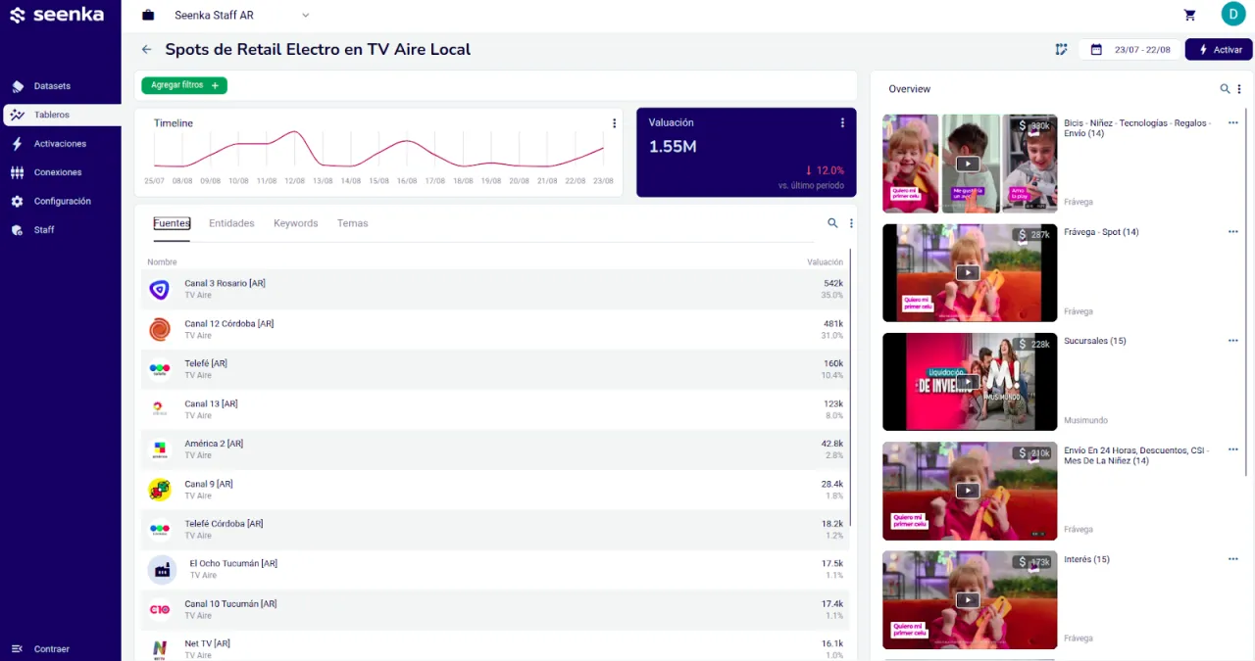Click the 1.55M valuation figure
Screen dimensions: 1255x661
tap(673, 147)
